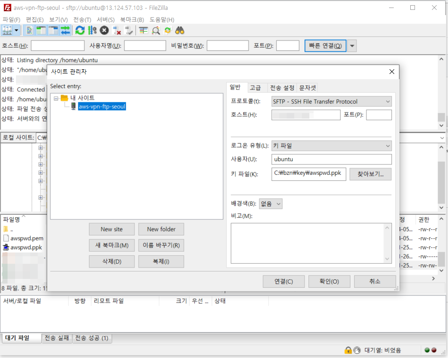This screenshot has height=358, width=448.
Task: Click the speed limits icon in status bar
Action: pos(357,350)
